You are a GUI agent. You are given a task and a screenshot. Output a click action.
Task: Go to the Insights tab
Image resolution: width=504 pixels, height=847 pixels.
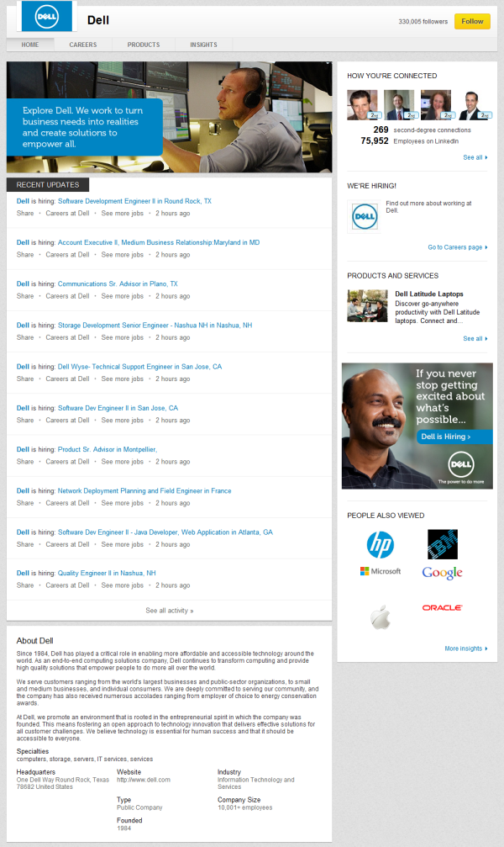(203, 45)
